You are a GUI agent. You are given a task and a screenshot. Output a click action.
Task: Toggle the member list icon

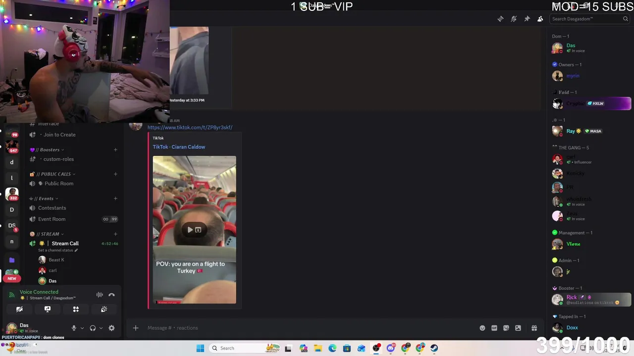pos(540,19)
